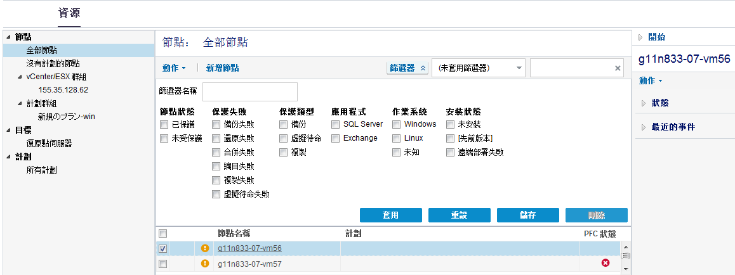
Task: Click the 篩選器名稱 text field
Action: [x=250, y=92]
